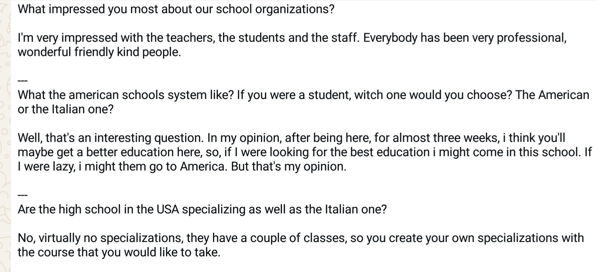
Task: Click the word "America." in the lazy sentence
Action: coord(204,167)
